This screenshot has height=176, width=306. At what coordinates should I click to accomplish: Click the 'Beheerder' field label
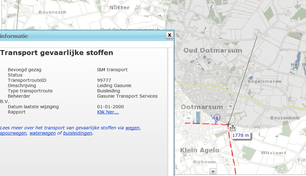(19, 96)
